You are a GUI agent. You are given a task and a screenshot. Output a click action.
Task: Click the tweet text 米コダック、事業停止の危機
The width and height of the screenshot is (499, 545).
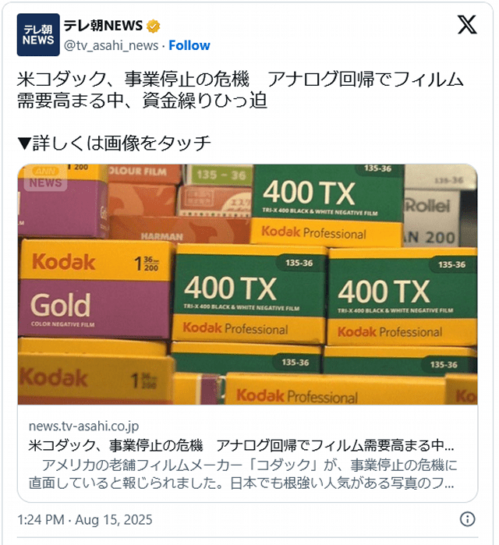pyautogui.click(x=133, y=79)
